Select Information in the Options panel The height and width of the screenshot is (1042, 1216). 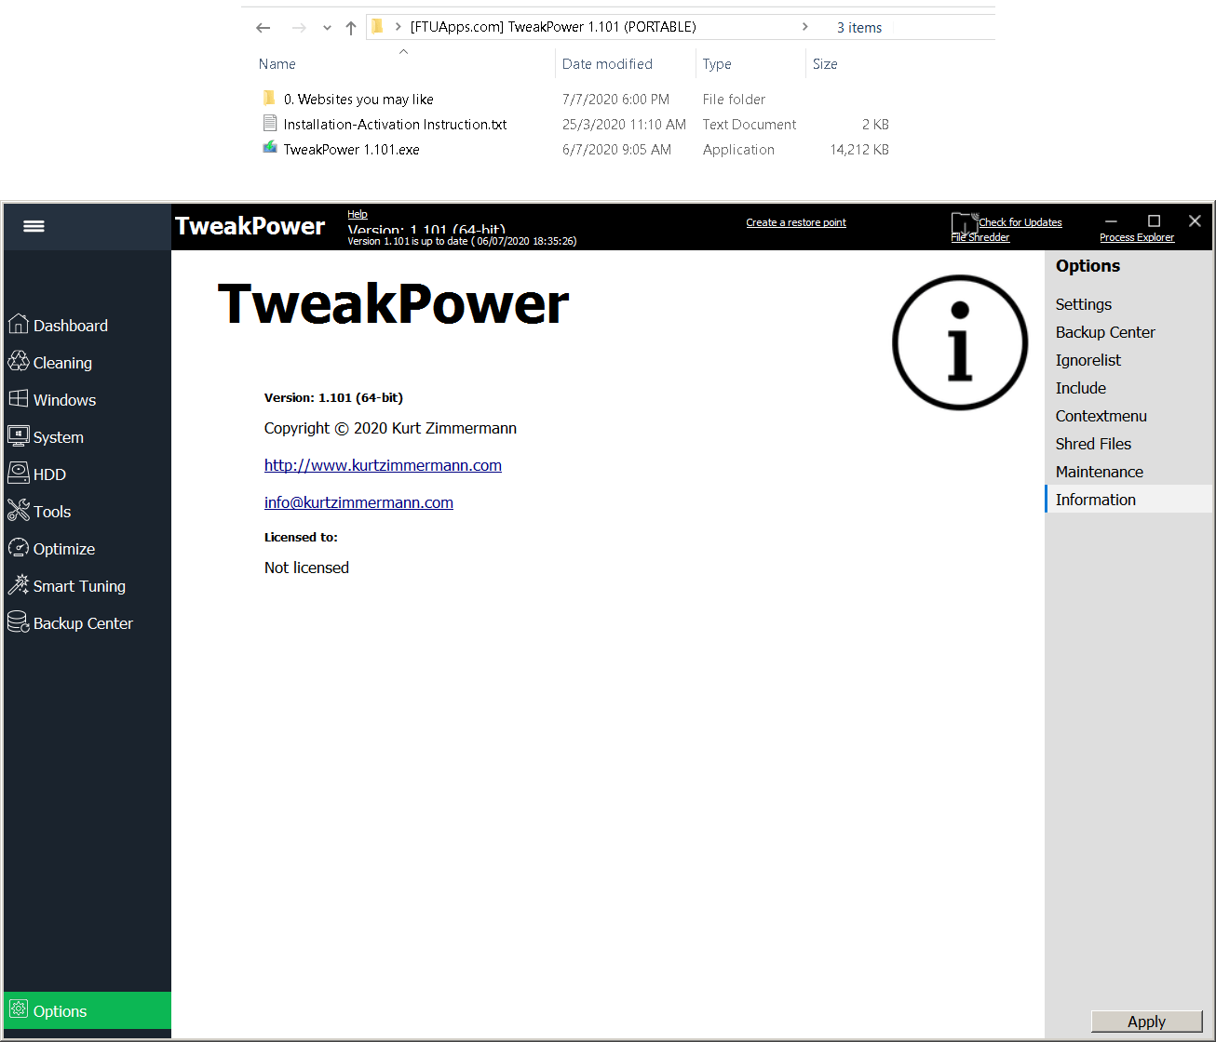coord(1128,500)
